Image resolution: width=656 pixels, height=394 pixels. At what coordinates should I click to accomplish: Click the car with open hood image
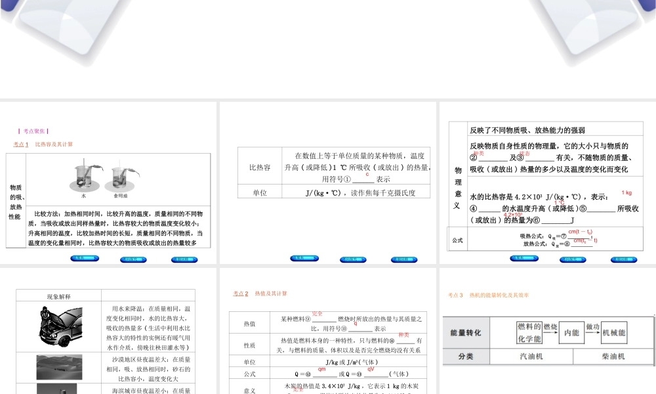(x=60, y=326)
